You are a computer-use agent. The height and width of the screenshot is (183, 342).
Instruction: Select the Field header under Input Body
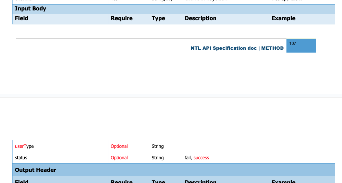(x=22, y=18)
